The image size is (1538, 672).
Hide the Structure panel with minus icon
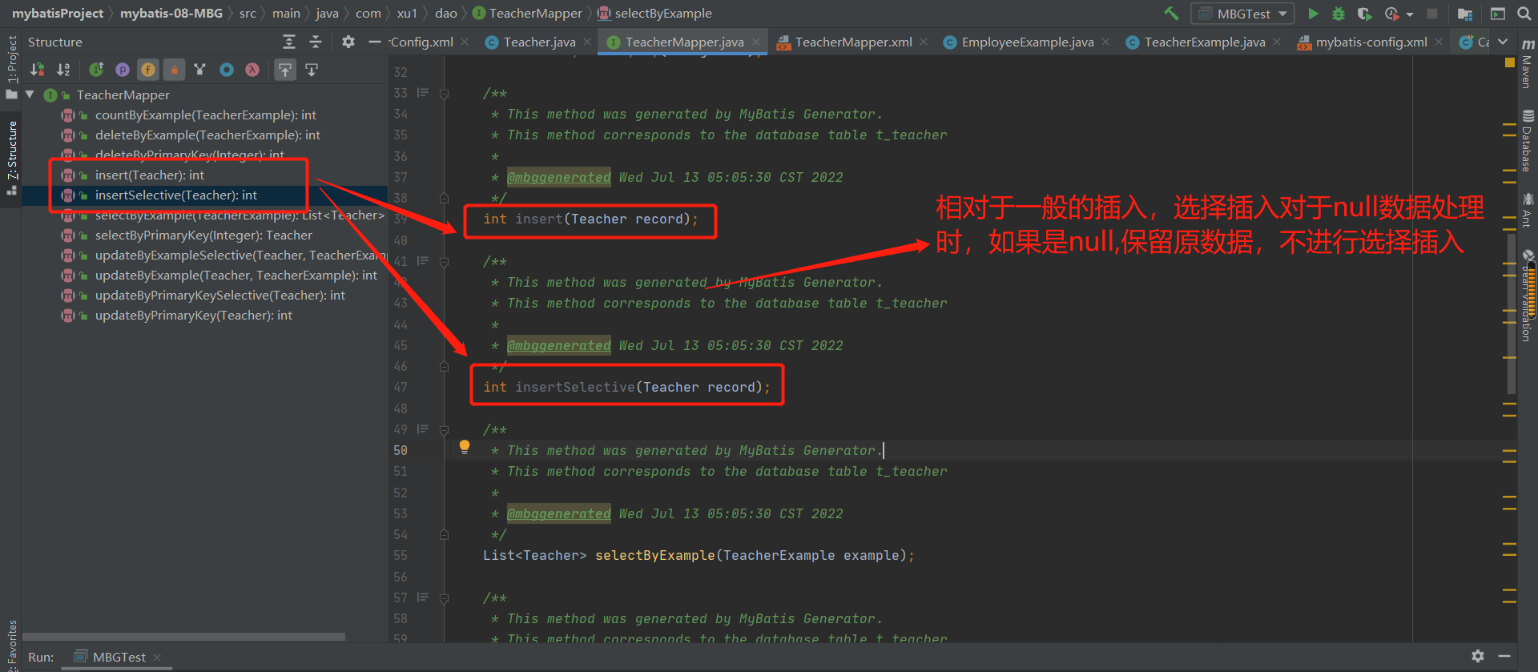(375, 42)
